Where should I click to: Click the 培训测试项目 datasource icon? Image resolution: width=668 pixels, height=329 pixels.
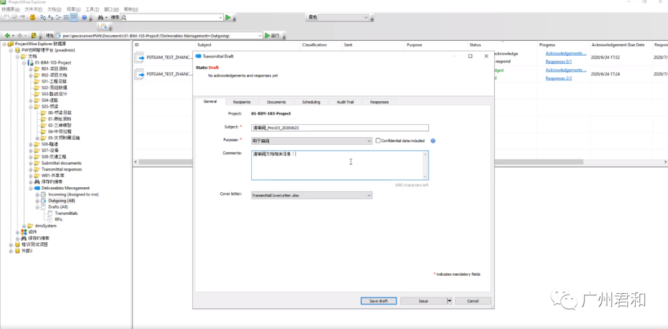(17, 245)
